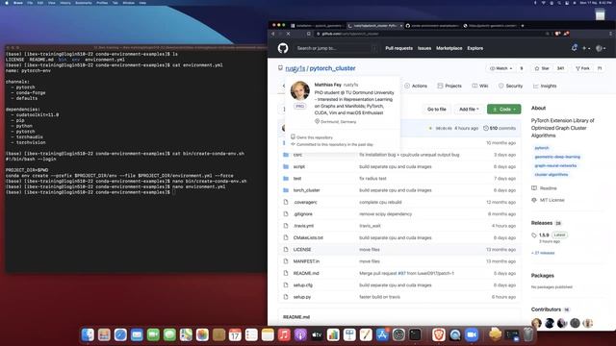Open the App Store from the Dock
Image resolution: width=616 pixels, height=346 pixels.
(382, 334)
